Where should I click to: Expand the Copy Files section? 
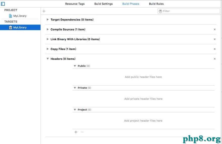pos(48,49)
